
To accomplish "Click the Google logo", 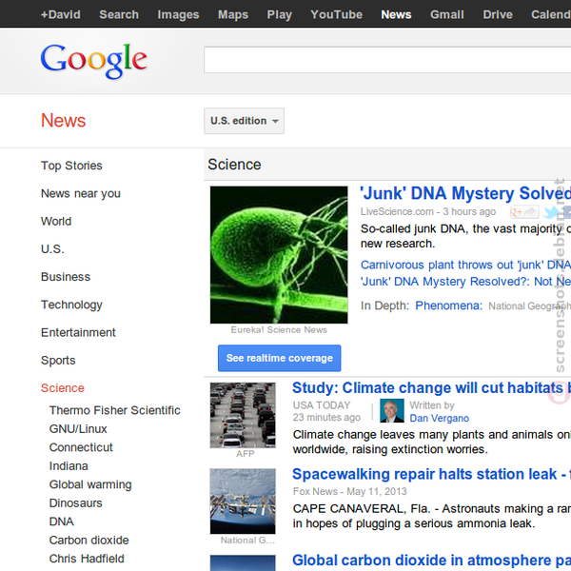I will pyautogui.click(x=93, y=61).
